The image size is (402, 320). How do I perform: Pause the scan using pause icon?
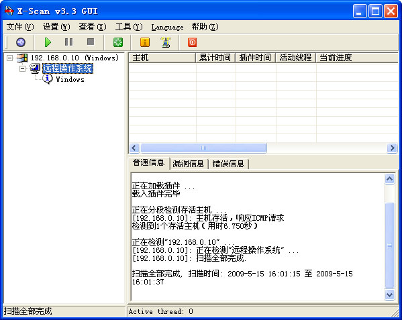tap(68, 42)
